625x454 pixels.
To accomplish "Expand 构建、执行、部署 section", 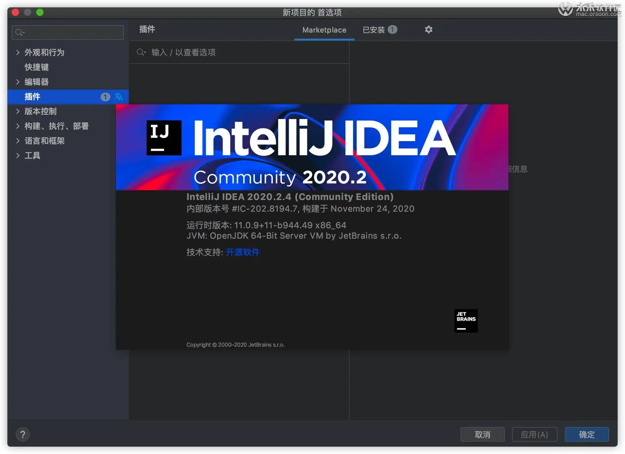I will click(18, 126).
